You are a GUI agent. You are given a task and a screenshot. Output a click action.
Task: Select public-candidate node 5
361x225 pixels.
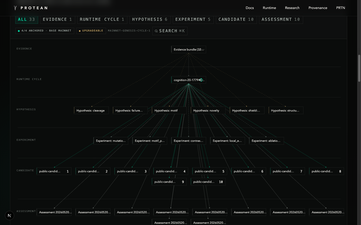click(210, 171)
